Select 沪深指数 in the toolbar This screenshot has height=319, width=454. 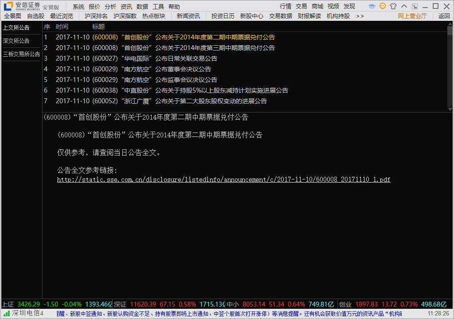pyautogui.click(x=125, y=16)
